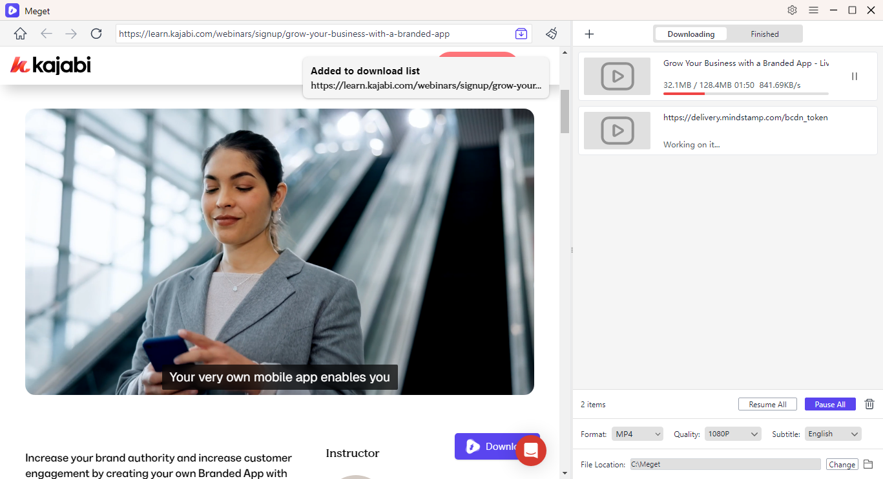Viewport: 883px width, 479px height.
Task: Reload the page with the refresh icon
Action: (x=96, y=34)
